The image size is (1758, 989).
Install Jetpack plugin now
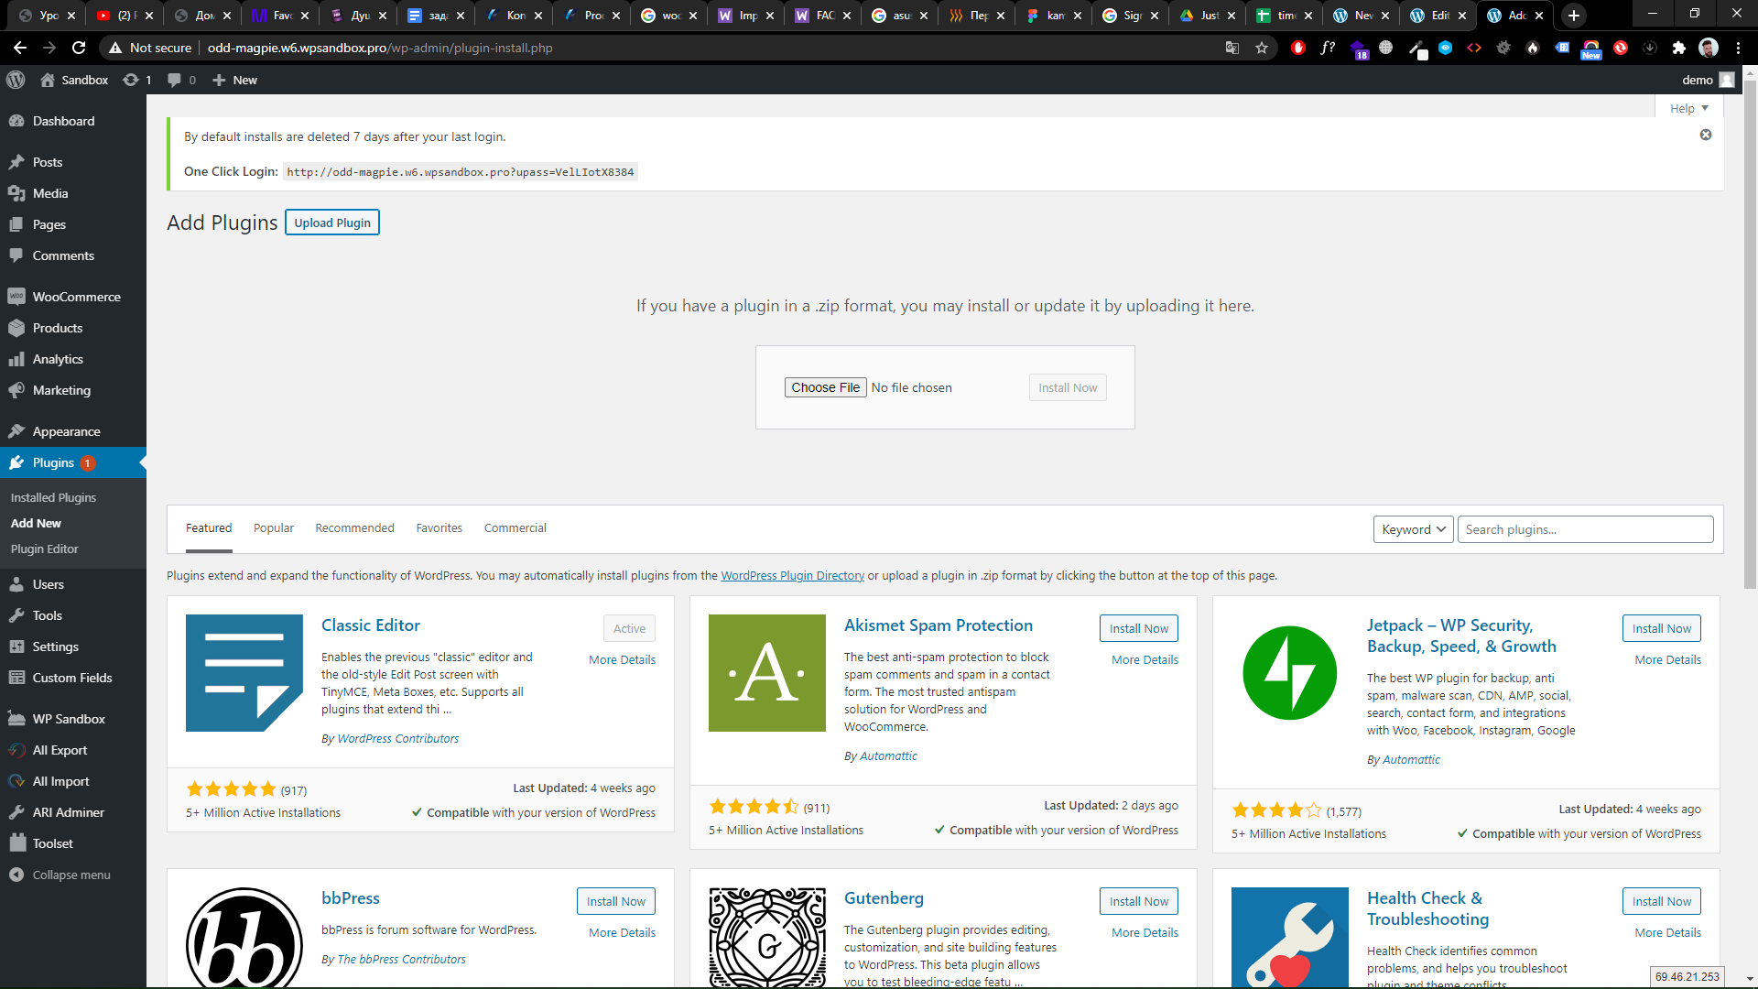point(1662,628)
